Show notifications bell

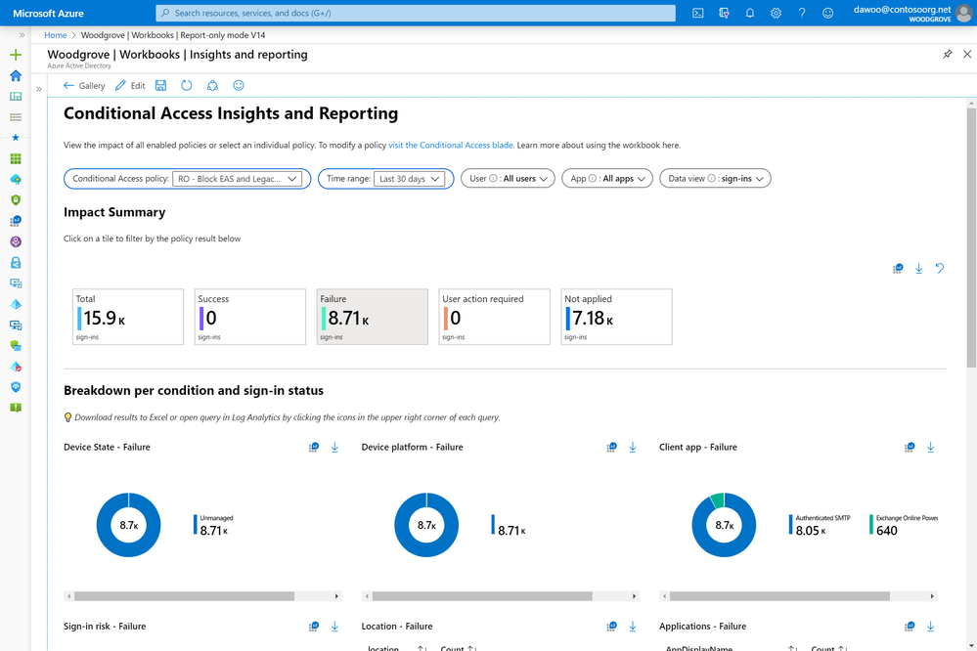point(749,13)
